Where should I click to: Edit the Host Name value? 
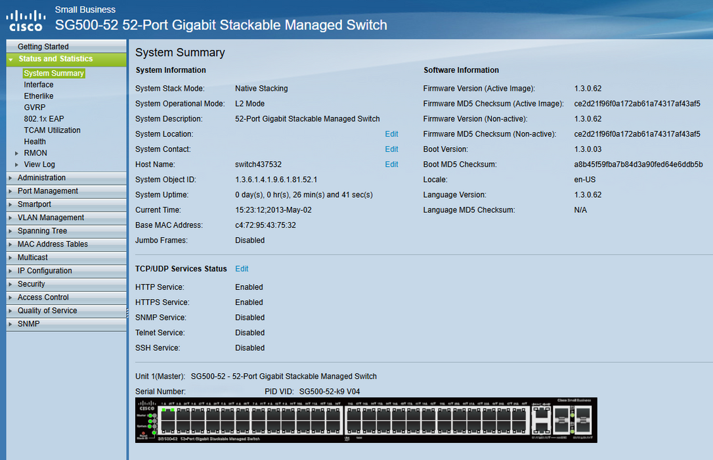pos(391,164)
